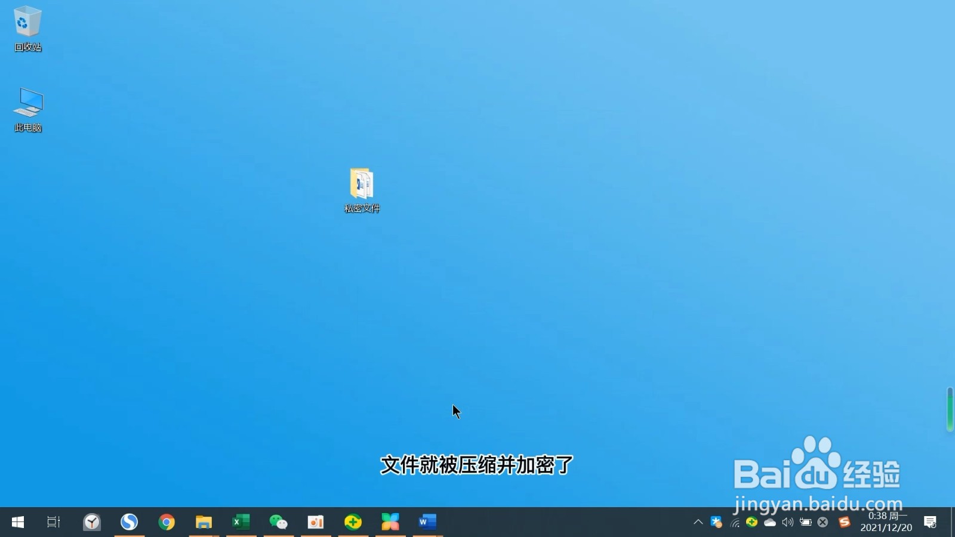The image size is (955, 537).
Task: Open the Sogou browser from the taskbar
Action: coord(129,522)
